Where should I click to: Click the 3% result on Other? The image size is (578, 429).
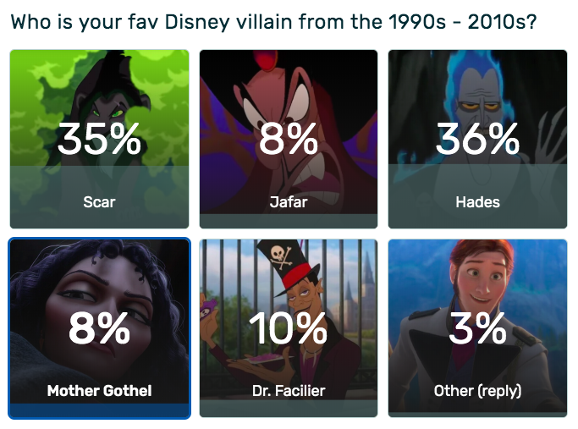click(x=477, y=328)
